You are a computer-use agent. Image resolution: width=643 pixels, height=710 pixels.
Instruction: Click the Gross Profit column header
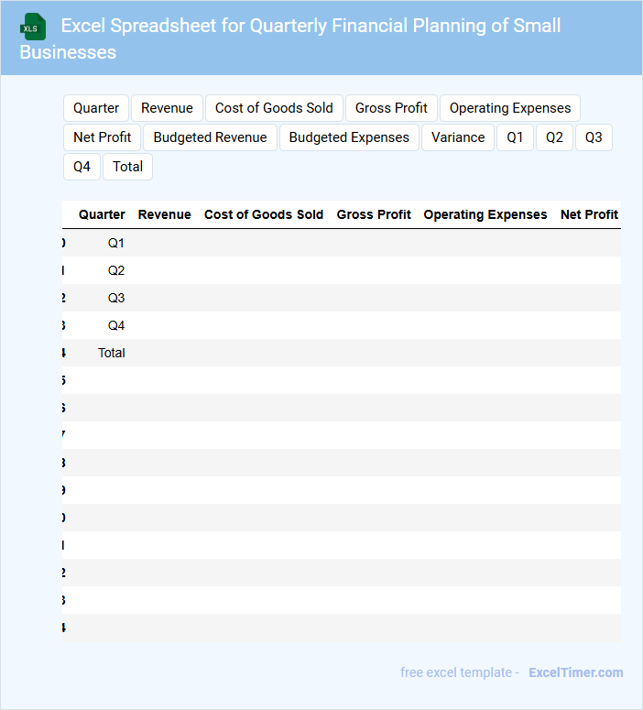click(x=374, y=214)
